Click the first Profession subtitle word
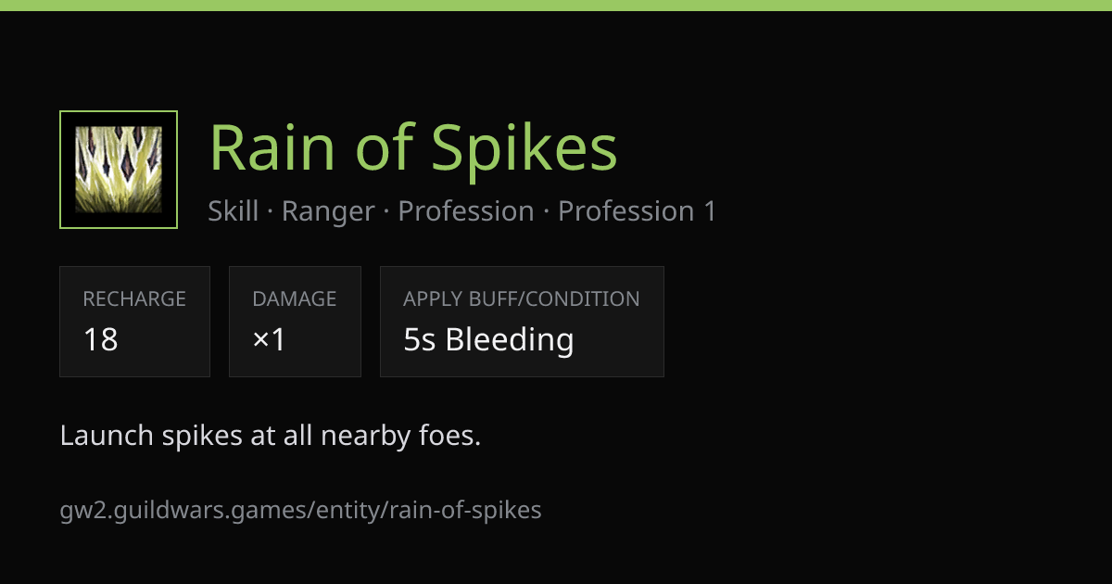Viewport: 1112px width, 584px height. [466, 211]
